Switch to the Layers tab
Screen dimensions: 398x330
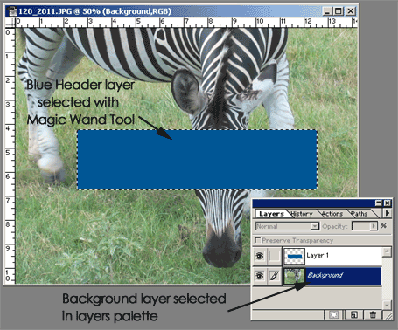[x=271, y=214]
